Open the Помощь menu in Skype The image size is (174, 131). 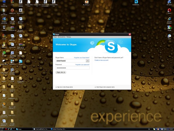coord(69,37)
